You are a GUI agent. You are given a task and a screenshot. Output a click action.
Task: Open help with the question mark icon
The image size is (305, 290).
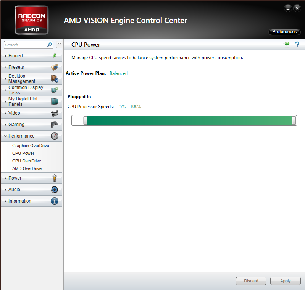[297, 45]
